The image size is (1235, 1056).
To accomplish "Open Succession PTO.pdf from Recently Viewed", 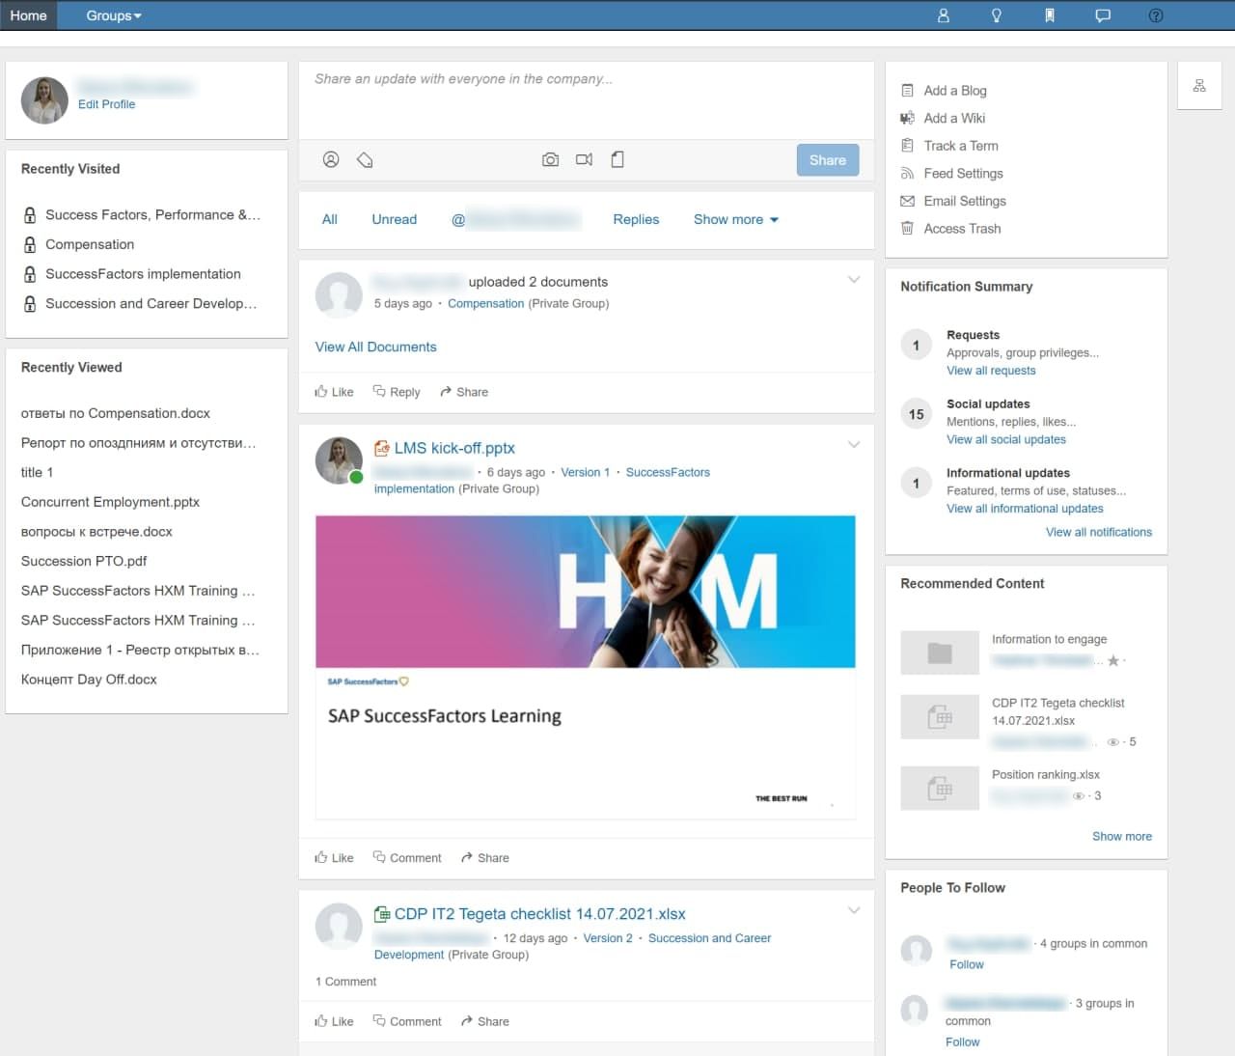I will [x=84, y=562].
